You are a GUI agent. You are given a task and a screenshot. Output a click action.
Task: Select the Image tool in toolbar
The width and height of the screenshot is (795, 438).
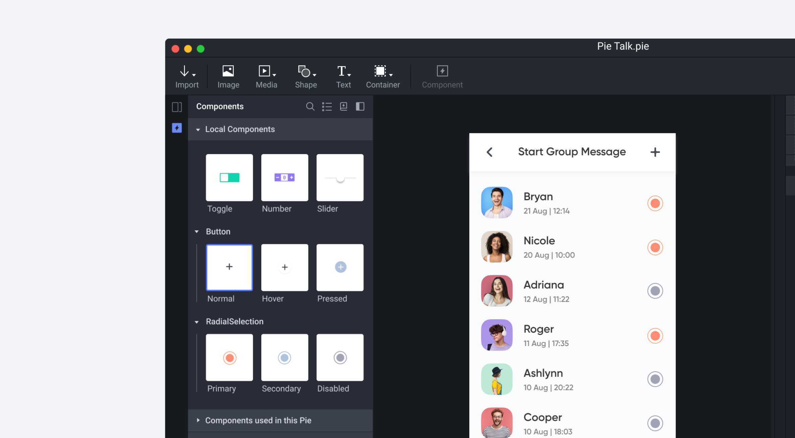[x=228, y=71]
